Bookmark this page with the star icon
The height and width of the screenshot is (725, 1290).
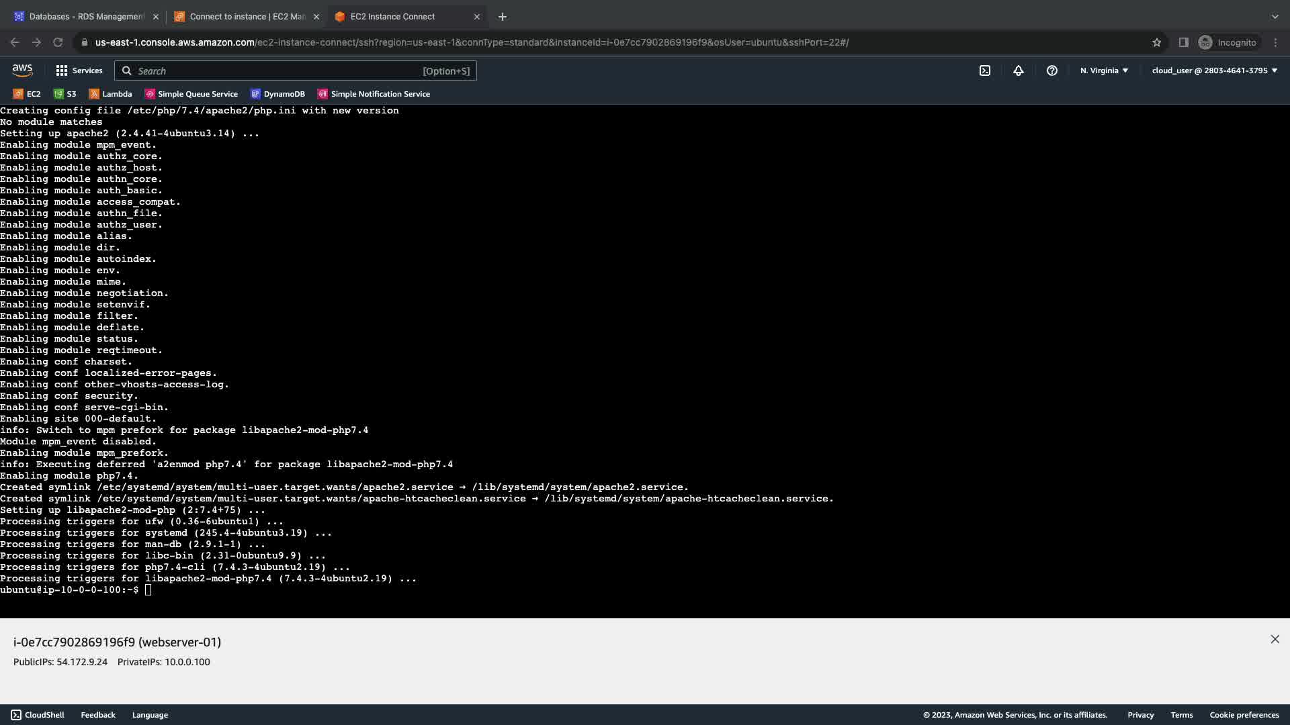[1156, 42]
